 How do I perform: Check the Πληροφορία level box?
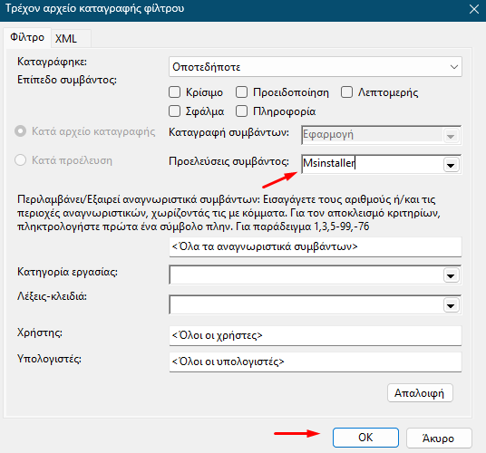coord(241,111)
